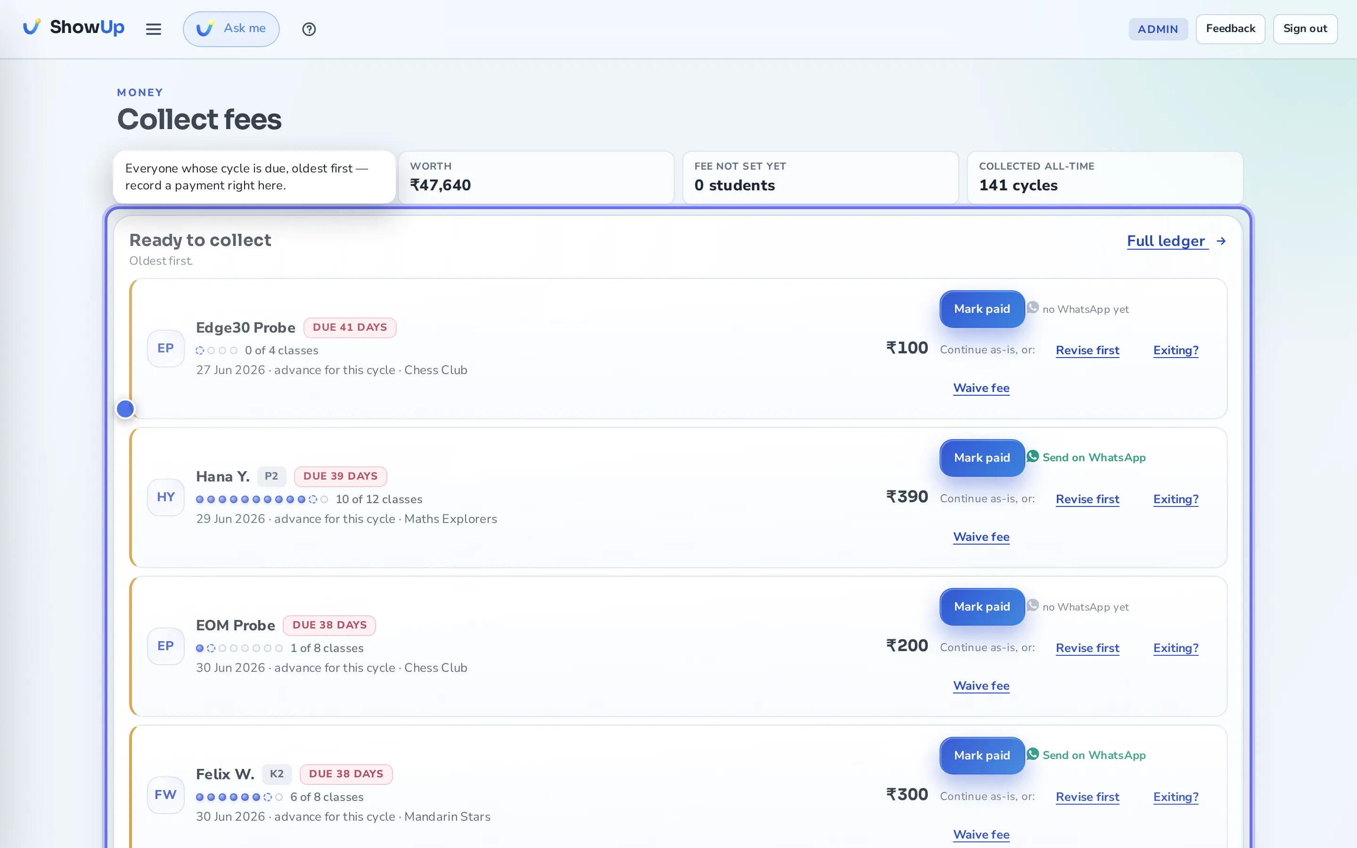Click Exiting? for Felix W.
Screen dimensions: 1357x848
[1176, 797]
